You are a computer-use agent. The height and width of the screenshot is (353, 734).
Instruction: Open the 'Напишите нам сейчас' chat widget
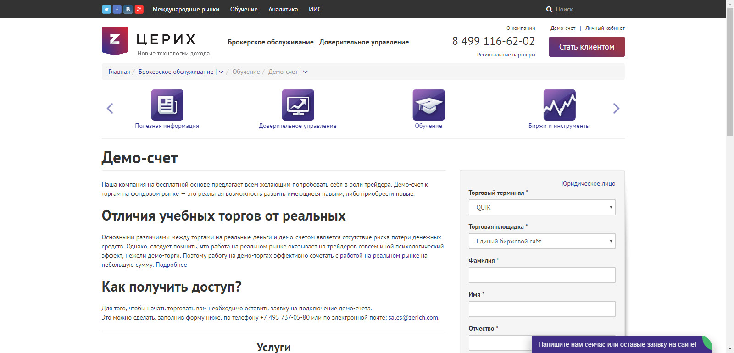(622, 344)
